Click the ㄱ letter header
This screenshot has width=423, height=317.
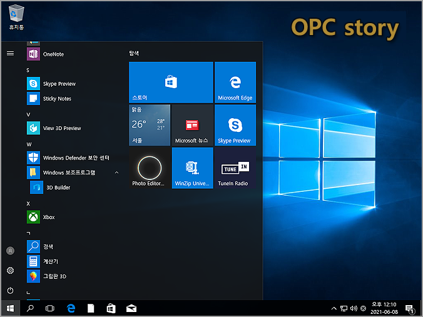[x=28, y=233]
